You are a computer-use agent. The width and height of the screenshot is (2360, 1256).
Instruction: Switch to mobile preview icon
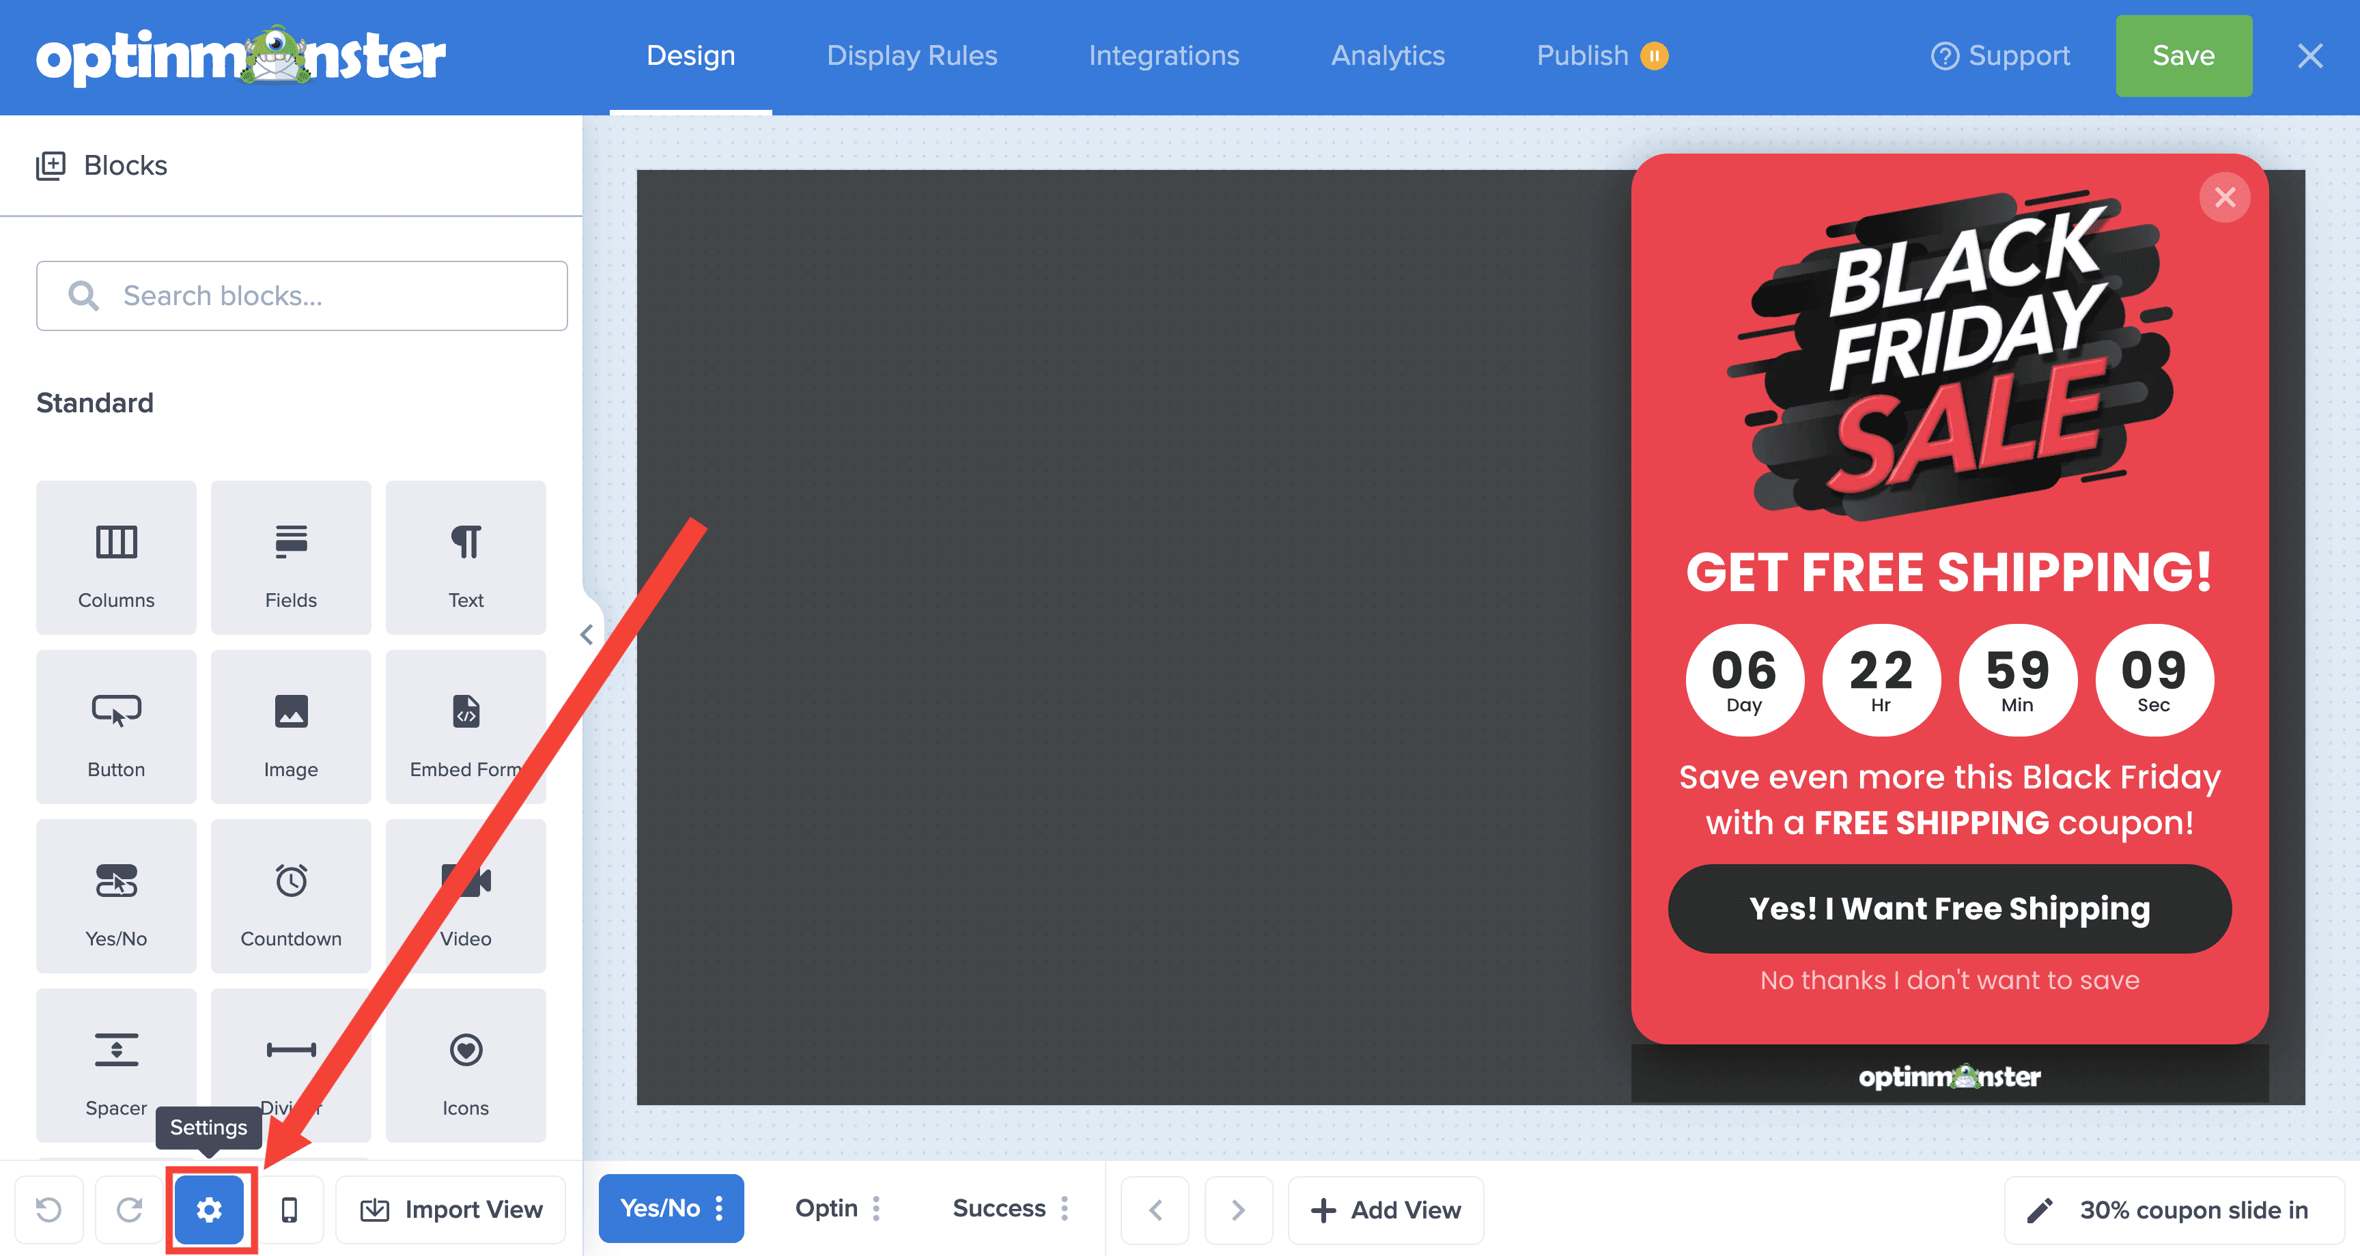(x=289, y=1210)
